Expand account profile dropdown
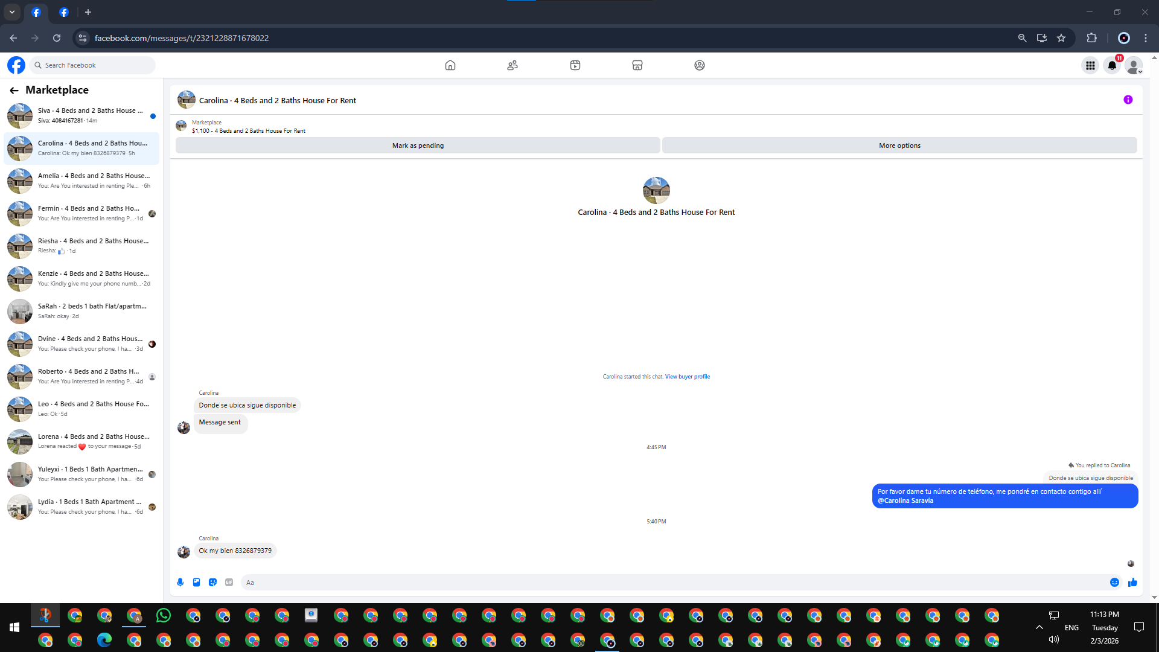The image size is (1159, 652). [1134, 66]
